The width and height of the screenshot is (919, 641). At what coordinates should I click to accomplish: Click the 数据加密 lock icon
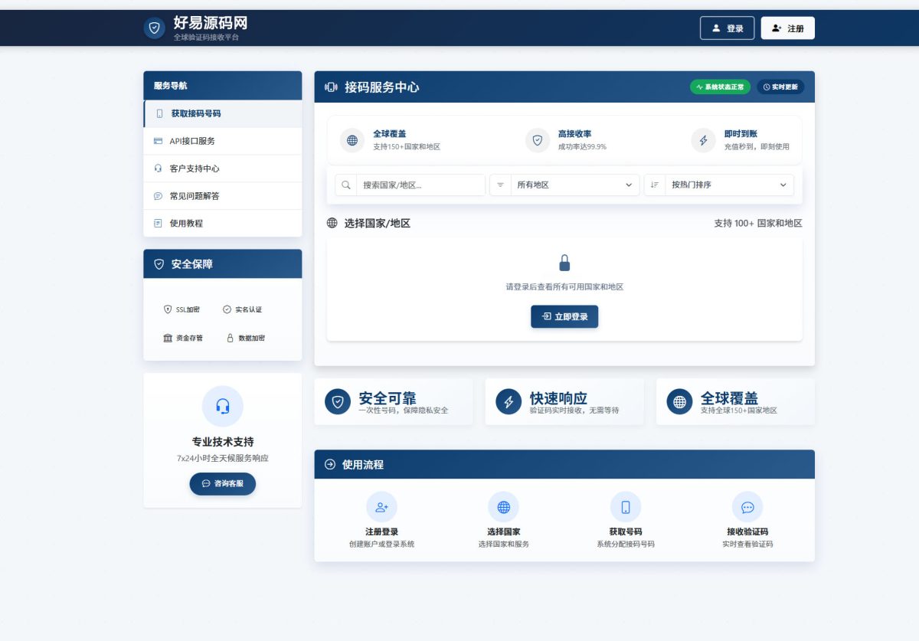[230, 338]
